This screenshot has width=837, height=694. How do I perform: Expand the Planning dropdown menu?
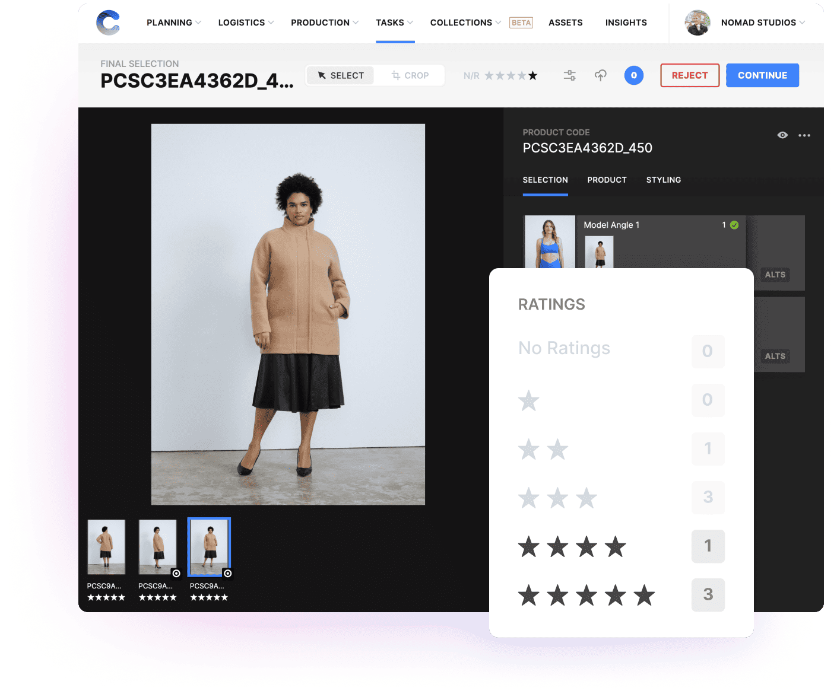173,23
